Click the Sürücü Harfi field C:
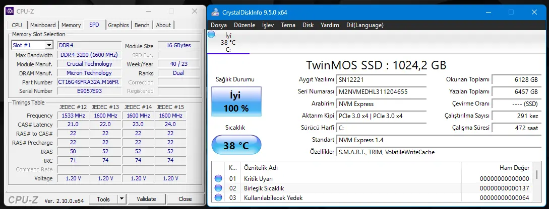This screenshot has width=549, height=209. point(381,128)
